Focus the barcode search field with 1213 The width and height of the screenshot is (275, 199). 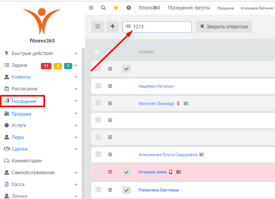point(157,27)
